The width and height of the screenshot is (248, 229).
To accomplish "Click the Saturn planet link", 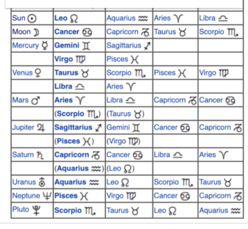I will [x=23, y=155].
